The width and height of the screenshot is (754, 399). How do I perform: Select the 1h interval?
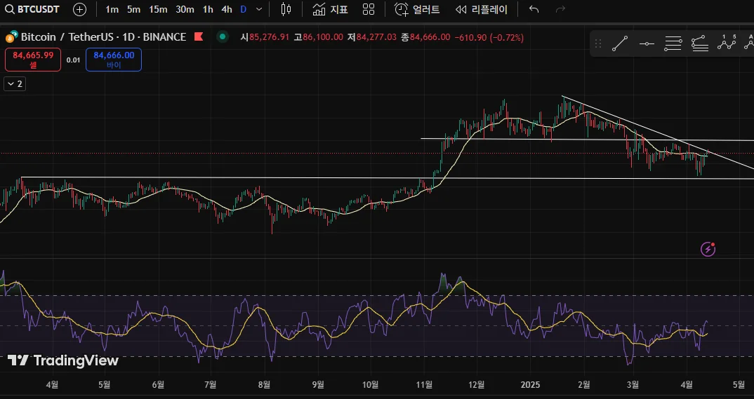pos(208,9)
